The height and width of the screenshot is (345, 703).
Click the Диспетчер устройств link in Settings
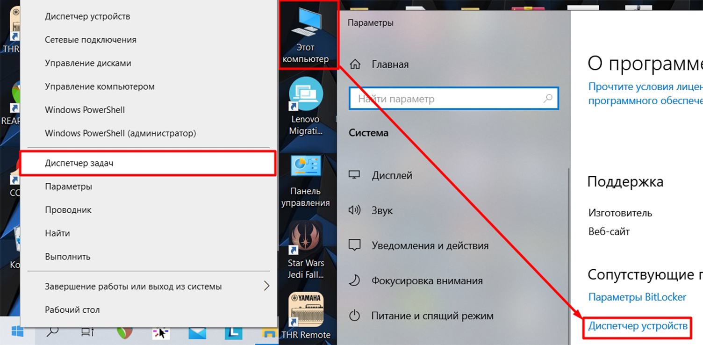click(638, 326)
